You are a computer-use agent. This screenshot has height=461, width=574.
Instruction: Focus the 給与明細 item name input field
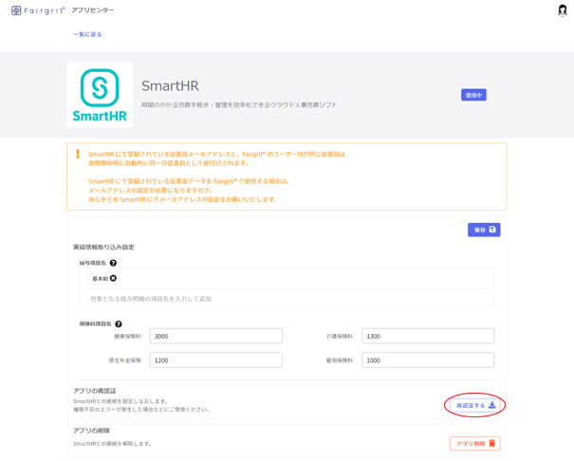point(285,299)
